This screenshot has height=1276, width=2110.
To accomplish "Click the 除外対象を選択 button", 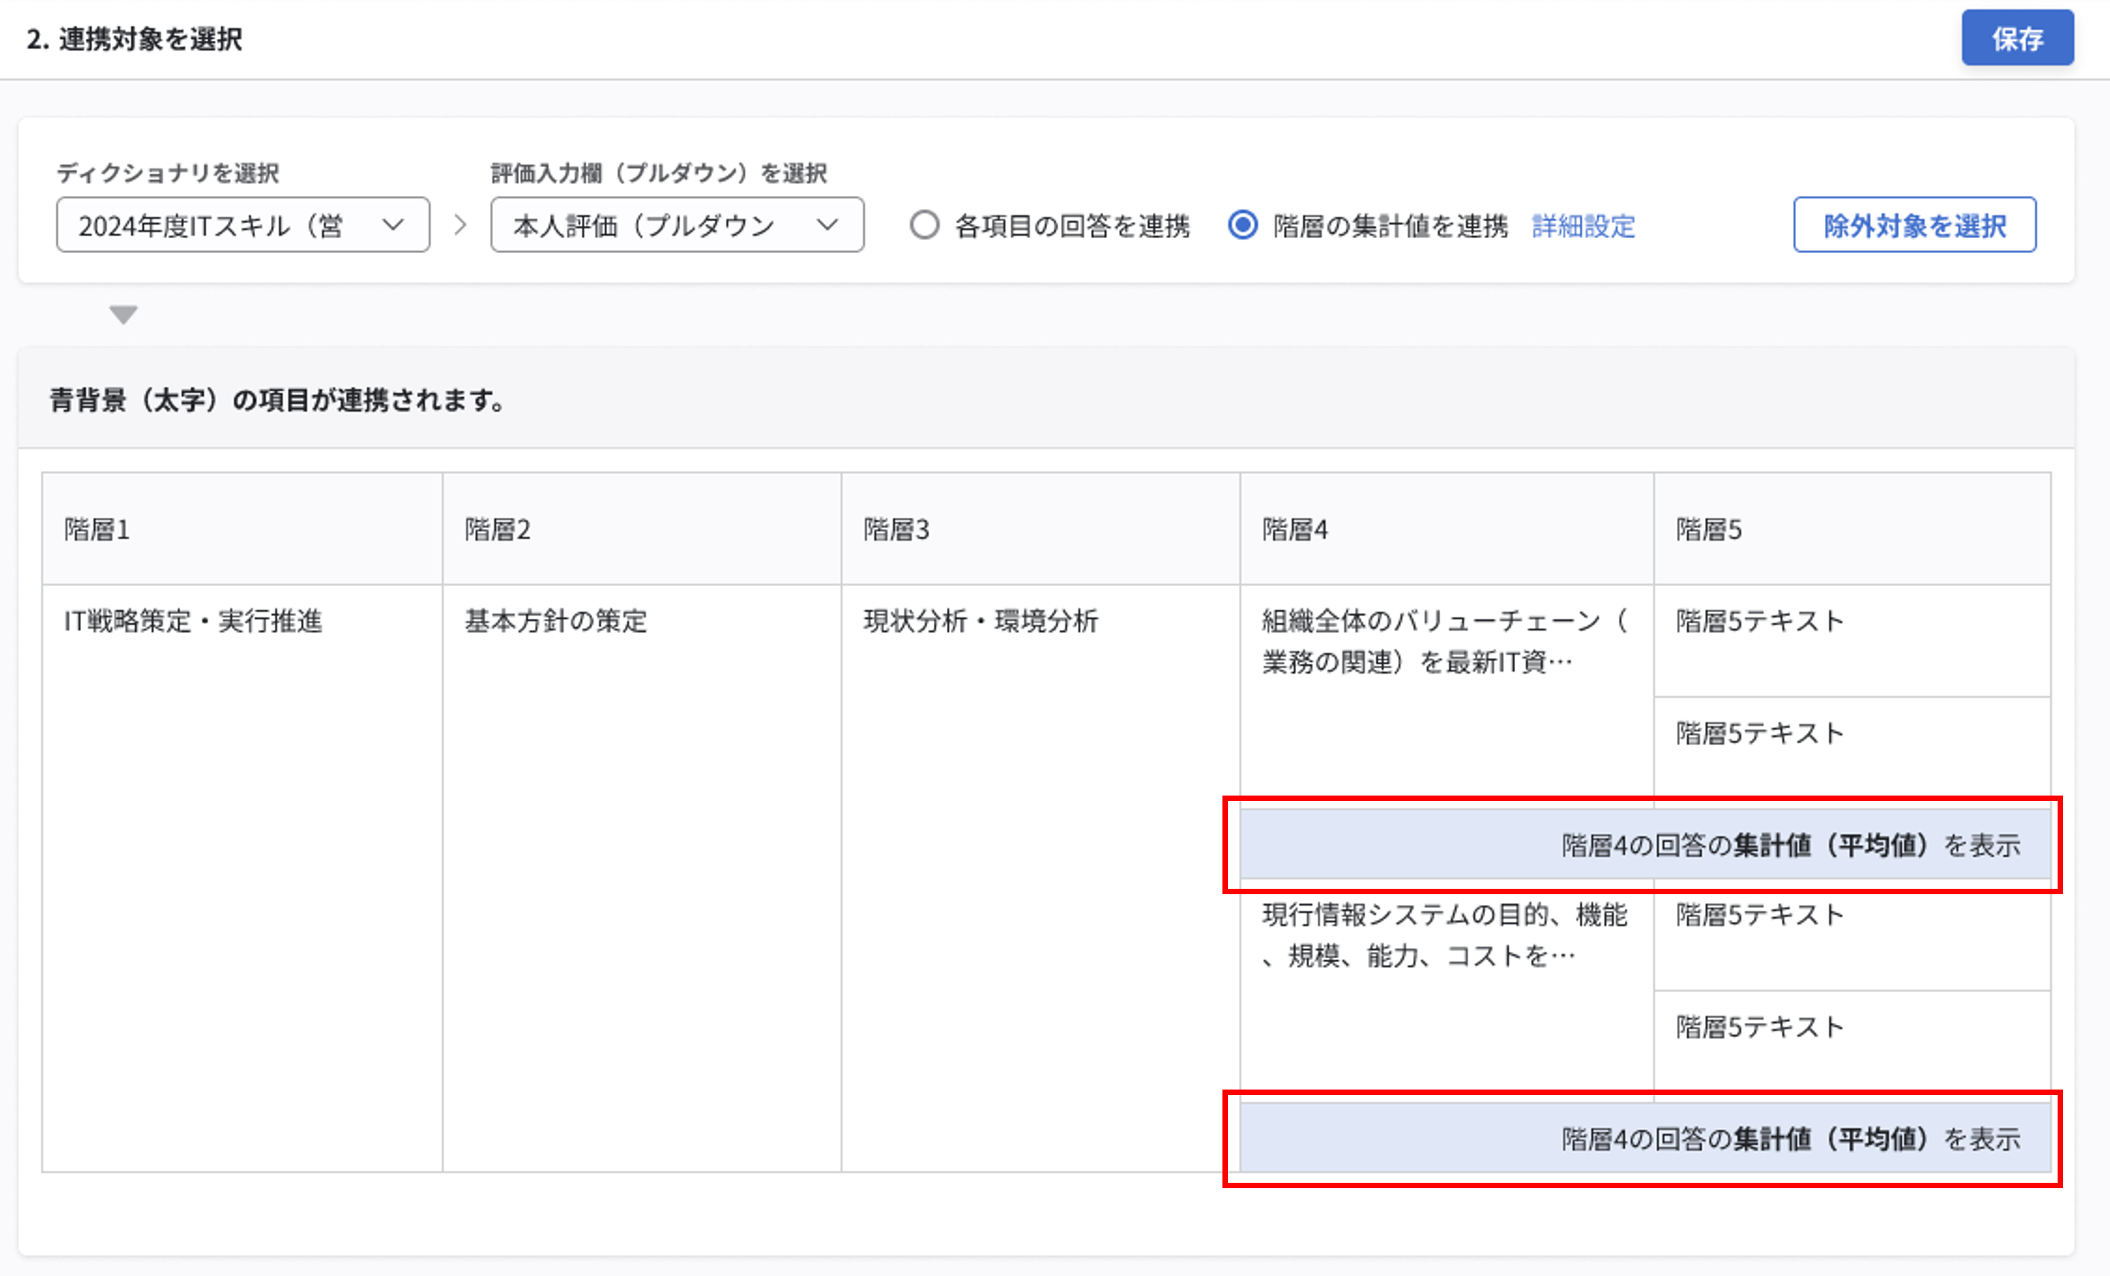I will tap(1914, 225).
